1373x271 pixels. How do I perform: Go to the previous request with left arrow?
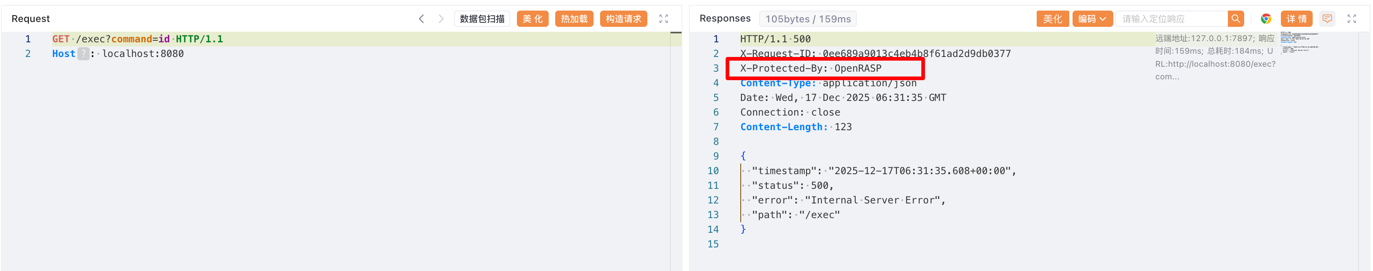(421, 19)
